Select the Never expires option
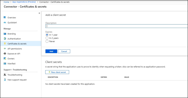The image size is (188, 98). pos(47,41)
